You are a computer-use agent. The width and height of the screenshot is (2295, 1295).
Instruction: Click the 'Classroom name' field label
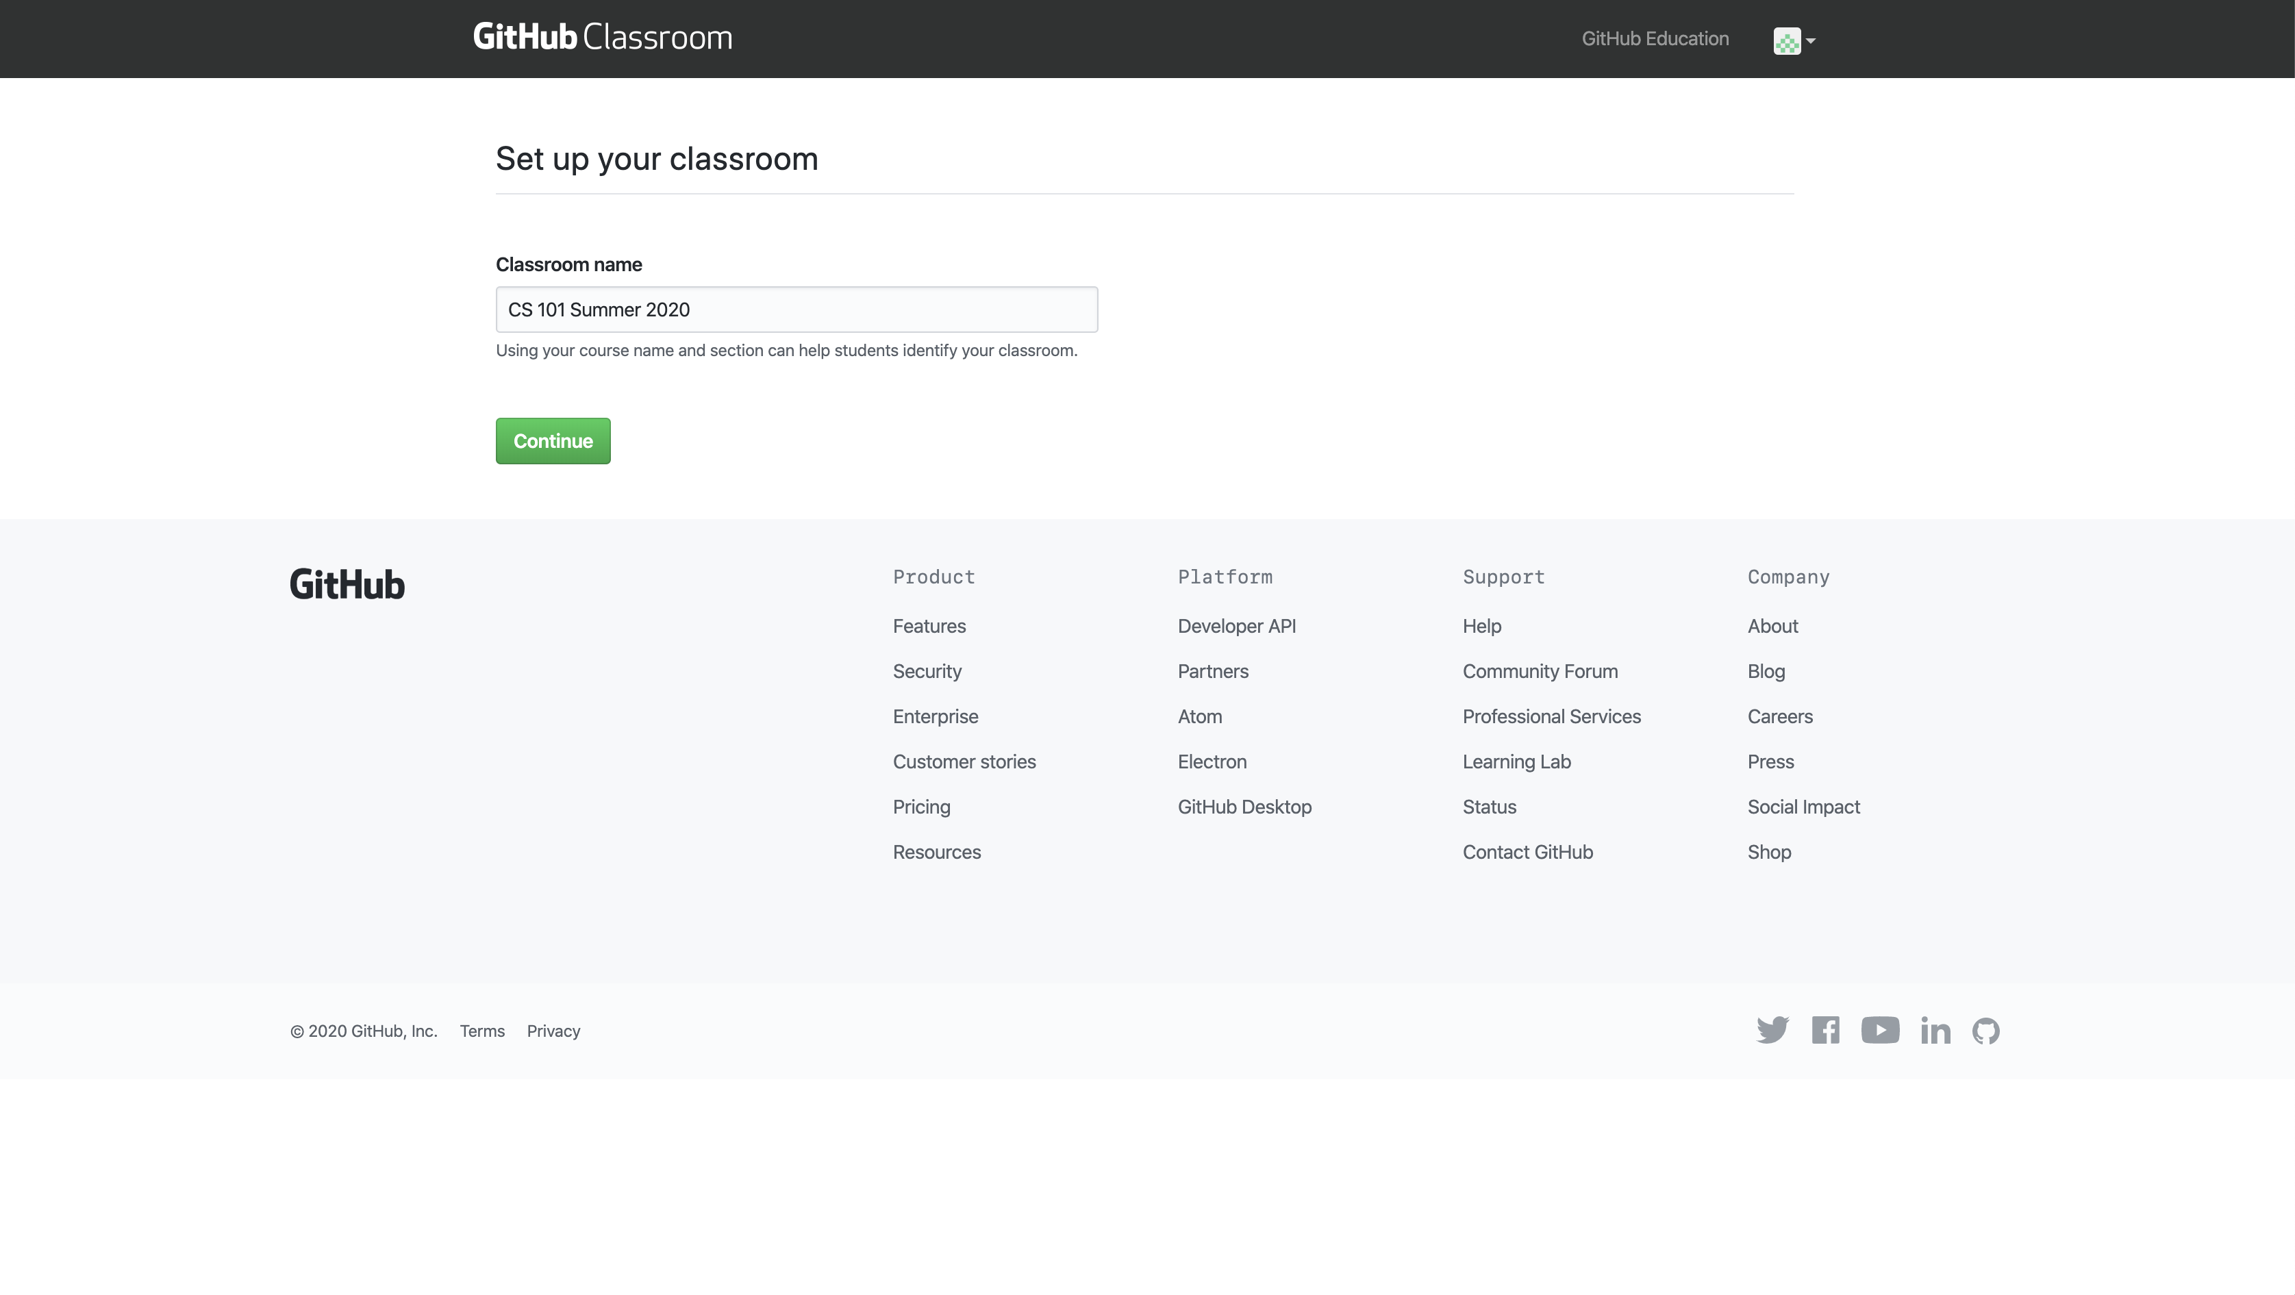pos(568,264)
